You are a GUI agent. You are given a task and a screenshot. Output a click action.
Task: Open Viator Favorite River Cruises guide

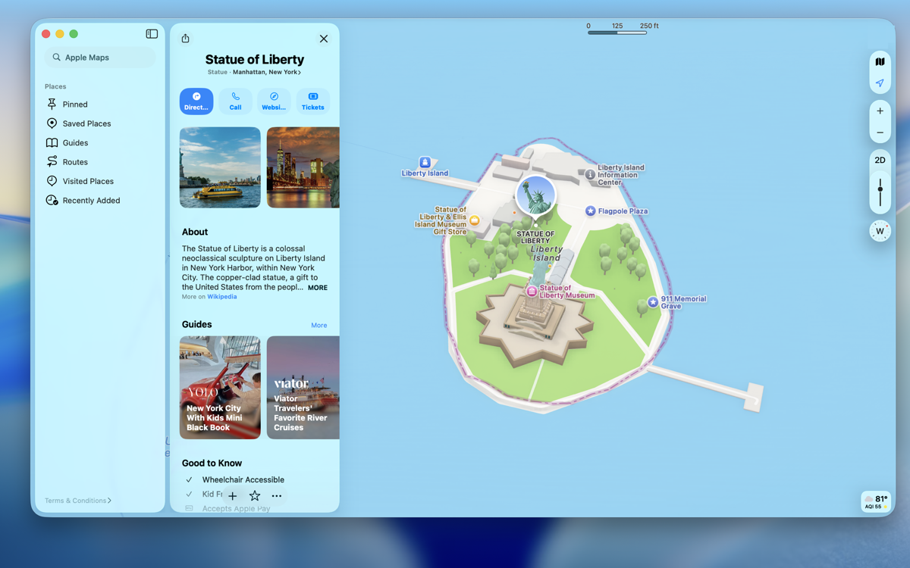303,388
